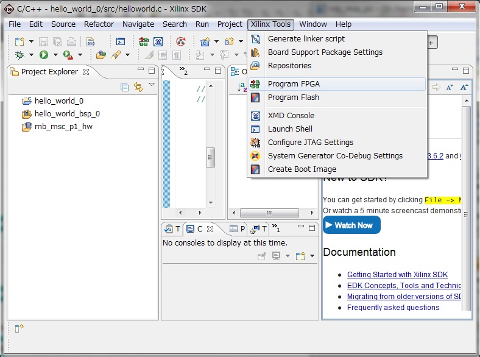Image resolution: width=480 pixels, height=357 pixels.
Task: Click the Open Type folder icon
Action: [101, 55]
